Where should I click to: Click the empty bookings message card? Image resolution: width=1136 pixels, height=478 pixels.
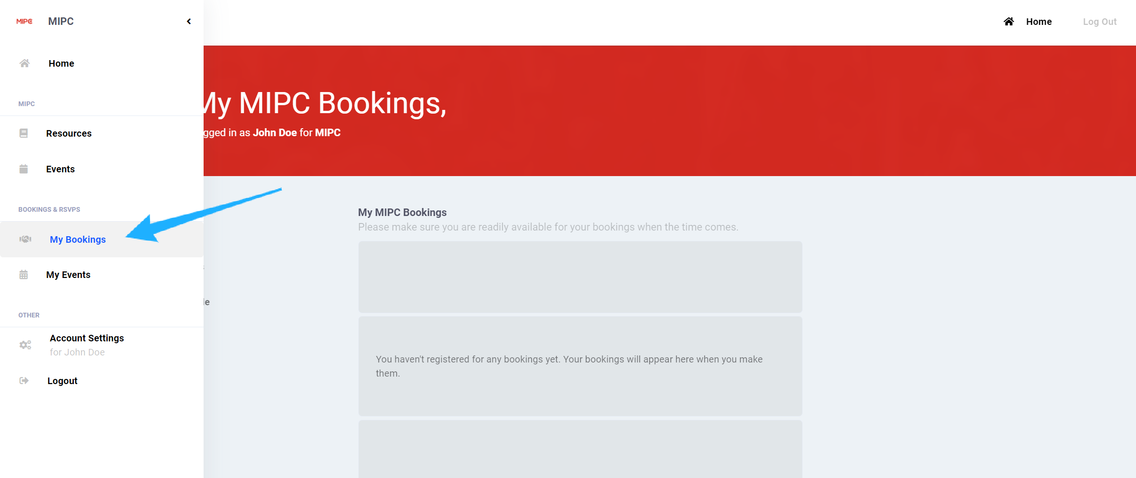tap(580, 366)
